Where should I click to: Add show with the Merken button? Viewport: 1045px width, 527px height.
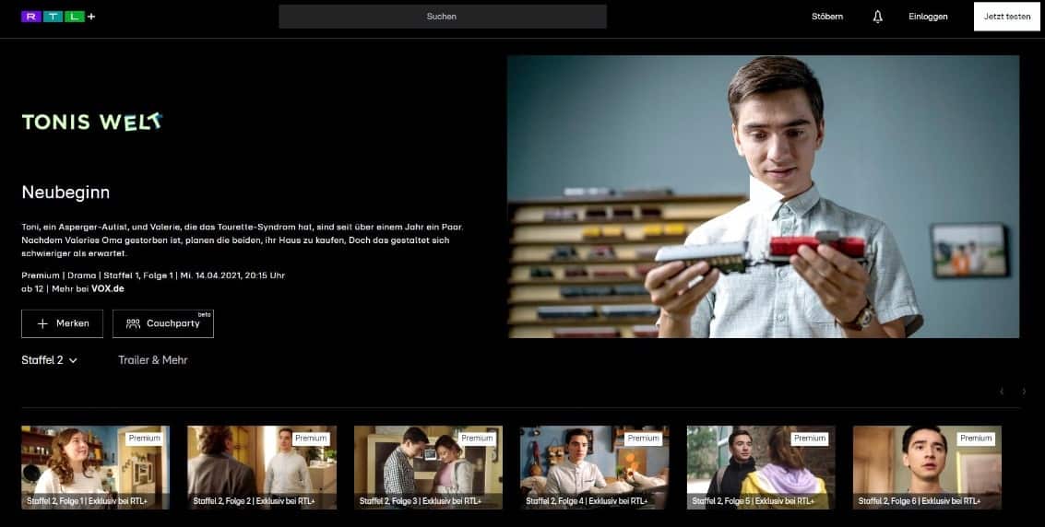[x=62, y=323]
